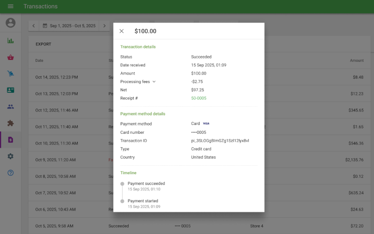The image size is (374, 234).
Task: Open the shopping basket sales icon
Action: pyautogui.click(x=10, y=57)
